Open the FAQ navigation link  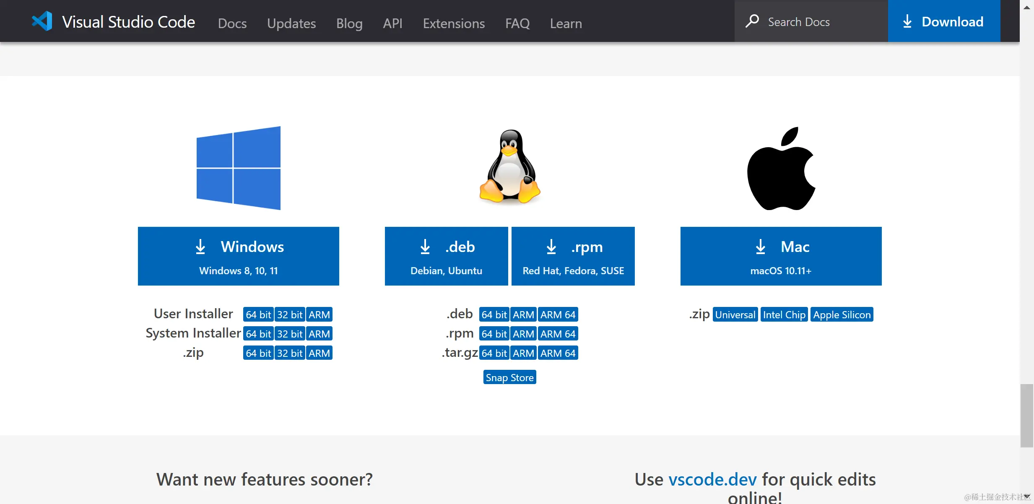[x=517, y=23]
